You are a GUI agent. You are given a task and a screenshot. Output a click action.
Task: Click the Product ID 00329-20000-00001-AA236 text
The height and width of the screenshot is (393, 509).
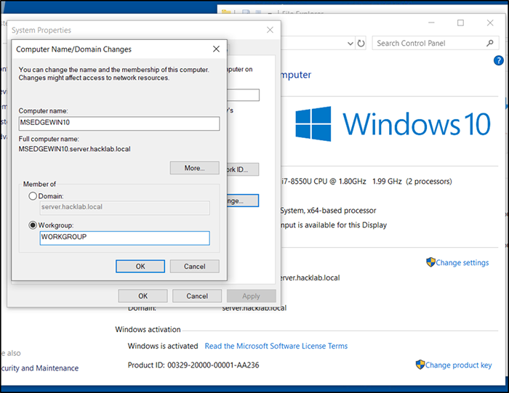(193, 365)
